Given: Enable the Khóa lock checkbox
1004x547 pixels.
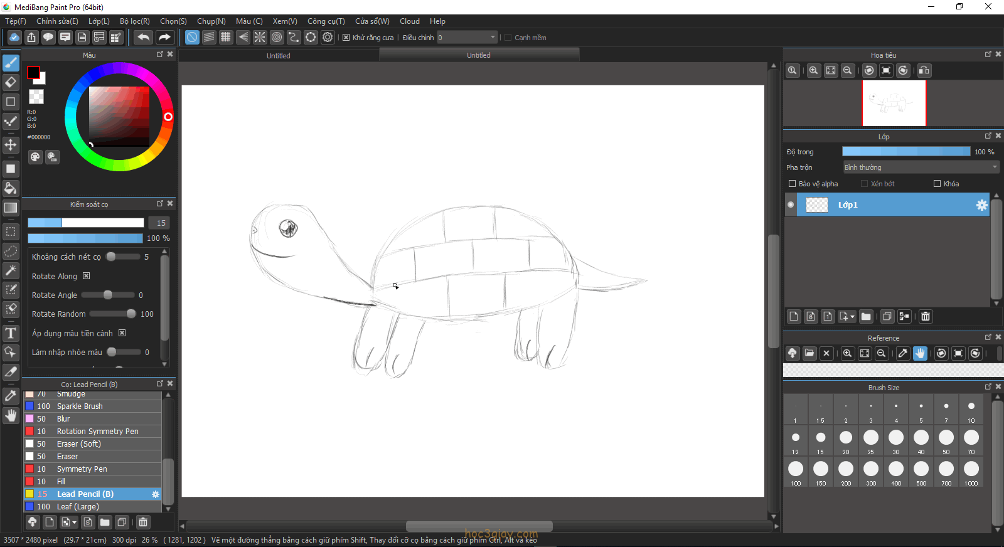Looking at the screenshot, I should coord(937,184).
